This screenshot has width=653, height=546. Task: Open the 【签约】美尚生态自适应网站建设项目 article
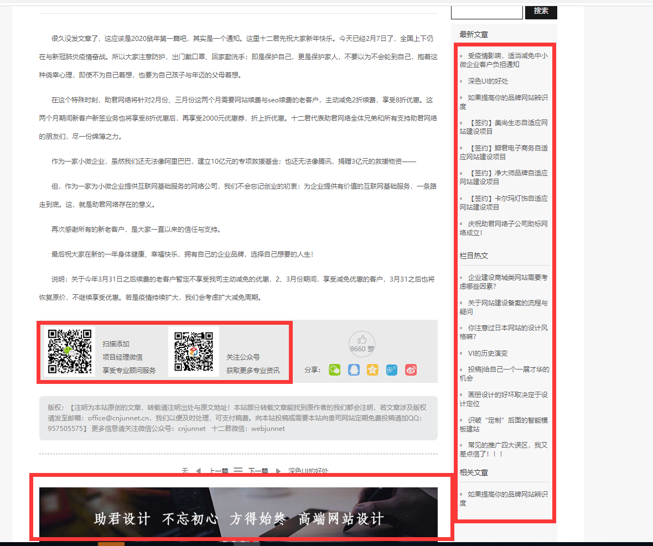(503, 127)
